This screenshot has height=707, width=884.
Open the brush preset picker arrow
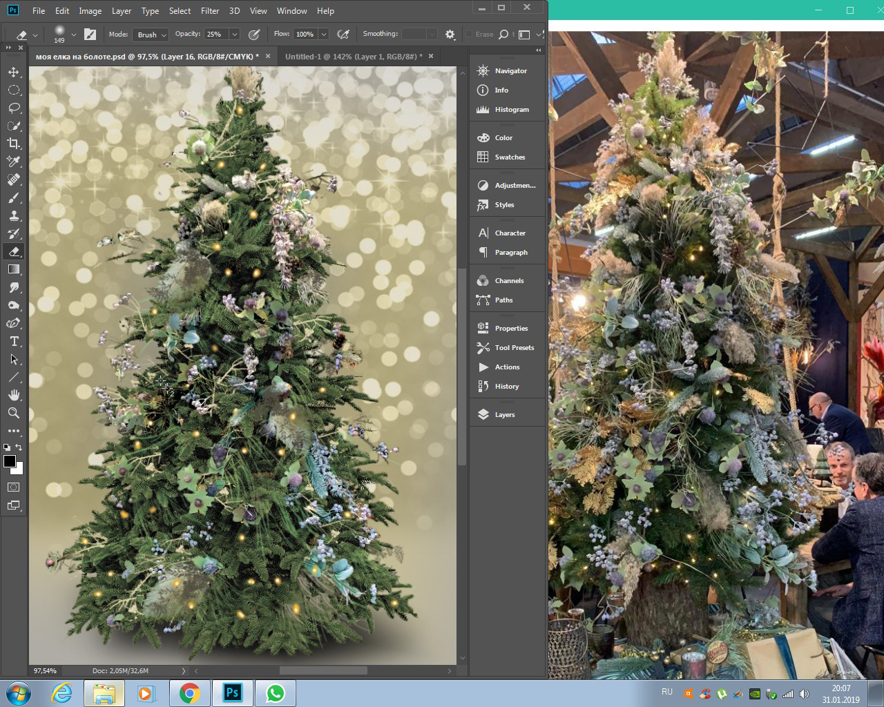click(x=73, y=35)
